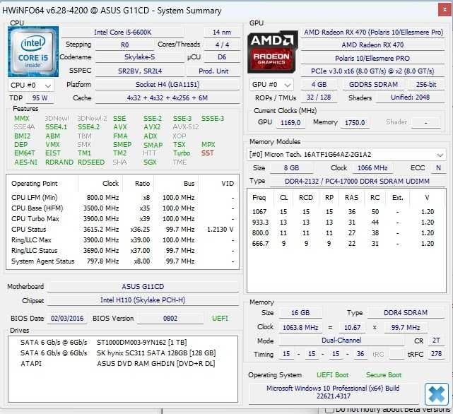Image resolution: width=453 pixels, height=414 pixels.
Task: Click the BIOS Version 0802 field
Action: (x=170, y=319)
